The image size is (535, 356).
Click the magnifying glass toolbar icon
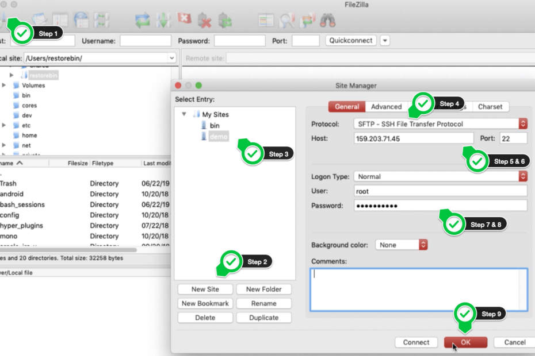pos(286,20)
